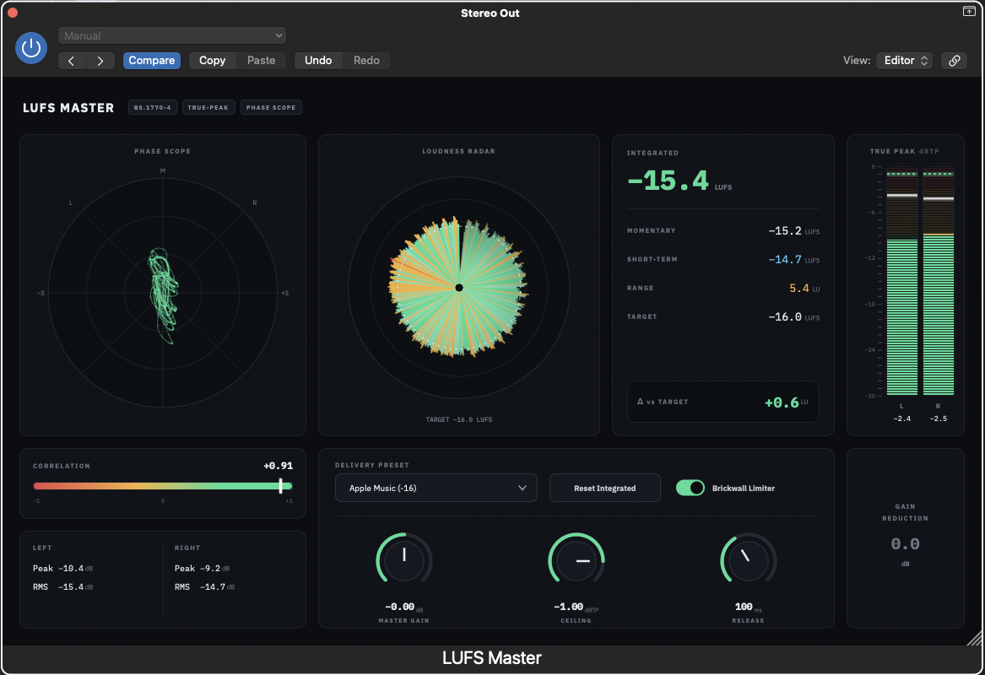Go to previous preset arrow
Viewport: 985px width, 675px height.
[x=72, y=60]
